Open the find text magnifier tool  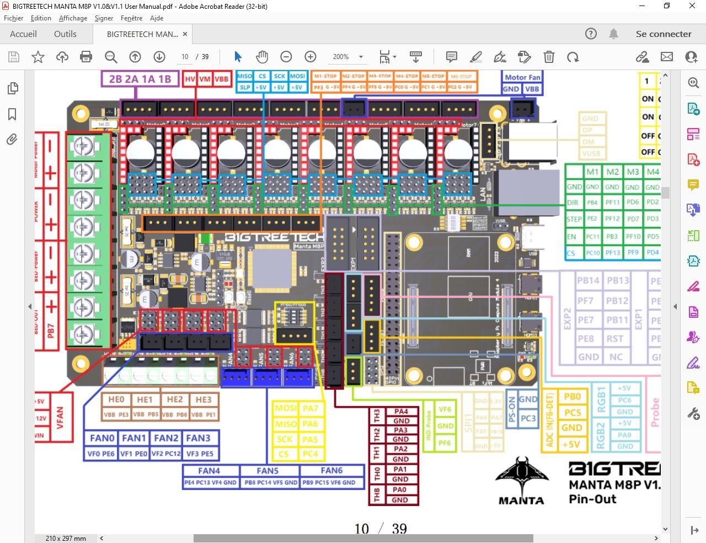[111, 57]
